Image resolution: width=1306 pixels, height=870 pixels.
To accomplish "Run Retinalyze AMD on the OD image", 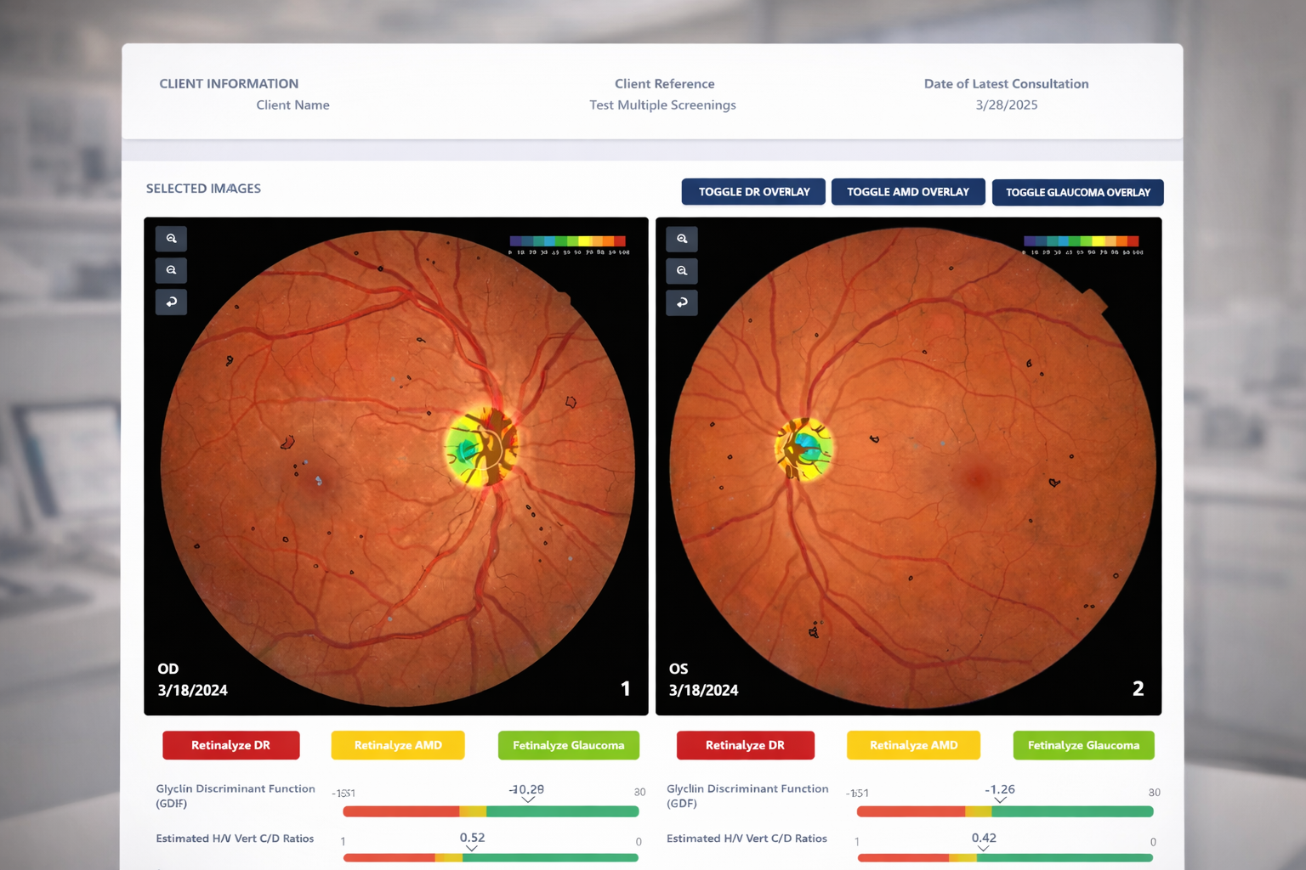I will 397,745.
